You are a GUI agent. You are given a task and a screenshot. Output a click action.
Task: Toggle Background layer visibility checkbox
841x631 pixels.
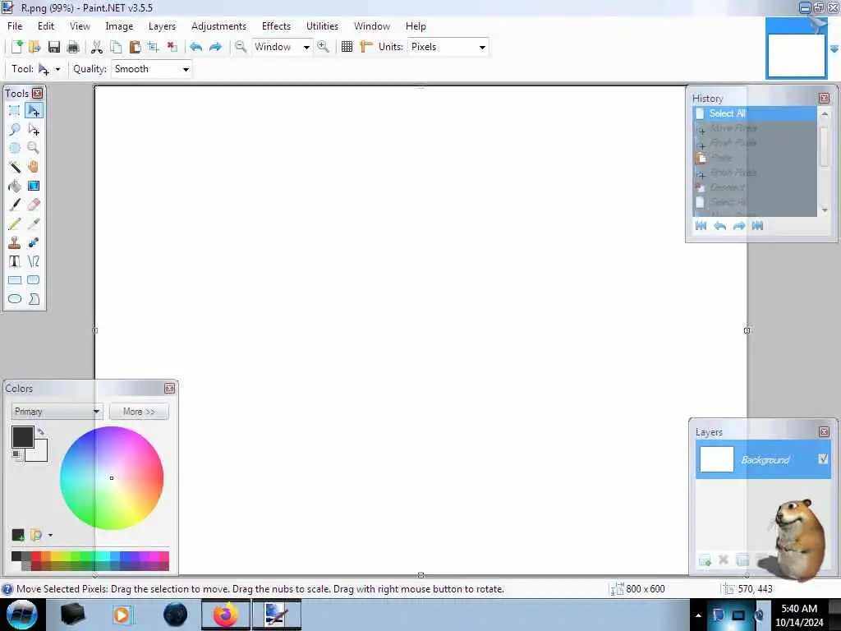point(823,458)
